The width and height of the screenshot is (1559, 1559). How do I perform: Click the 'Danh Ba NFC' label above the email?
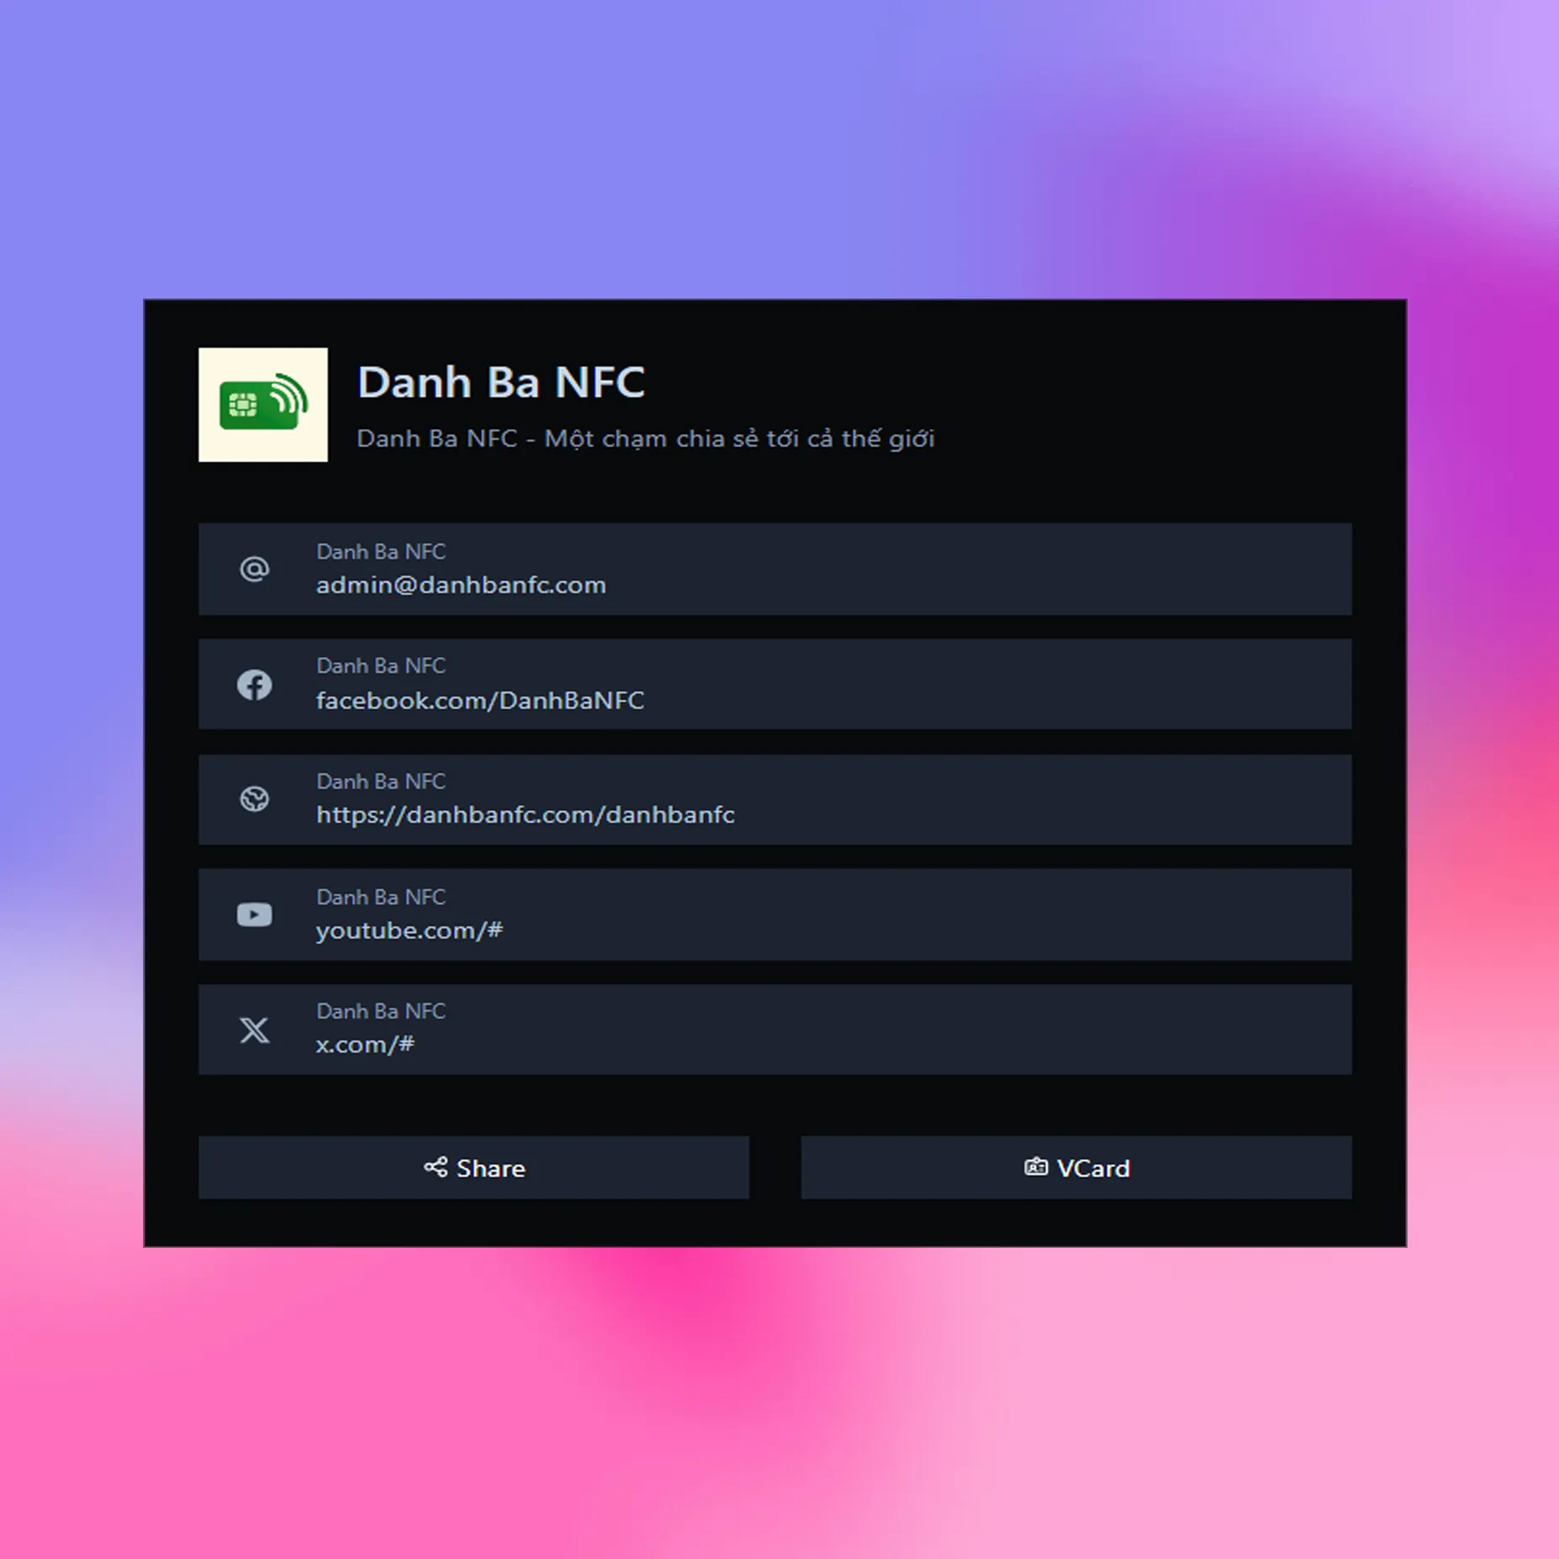[x=381, y=552]
